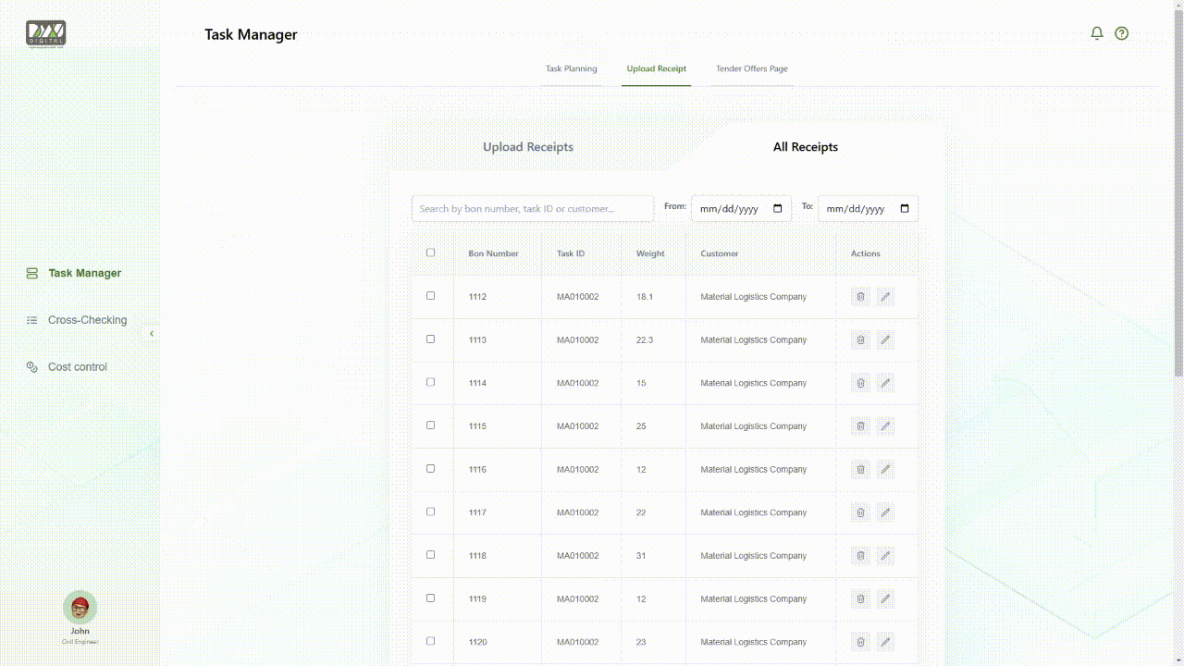Edit receipt with bon number 1120
The height and width of the screenshot is (666, 1184).
point(885,642)
